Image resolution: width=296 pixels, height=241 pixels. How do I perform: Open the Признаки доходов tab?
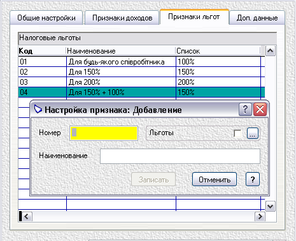[x=122, y=18]
